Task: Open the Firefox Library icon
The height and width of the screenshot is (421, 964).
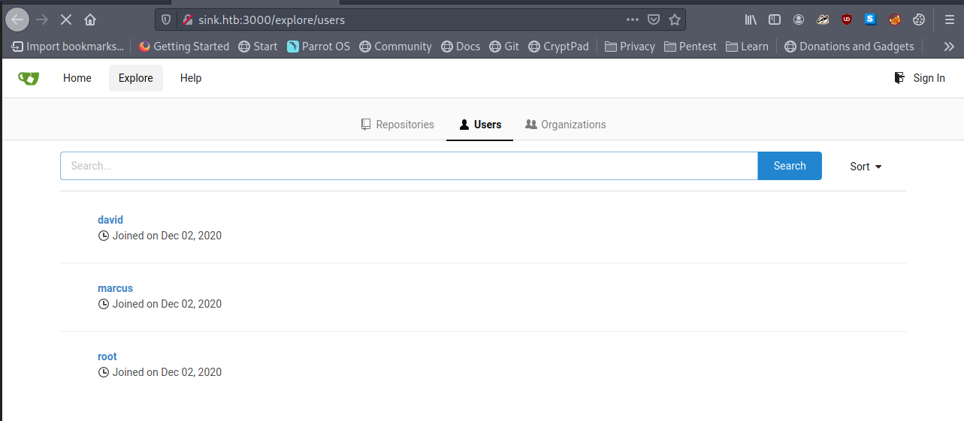Action: pos(751,20)
